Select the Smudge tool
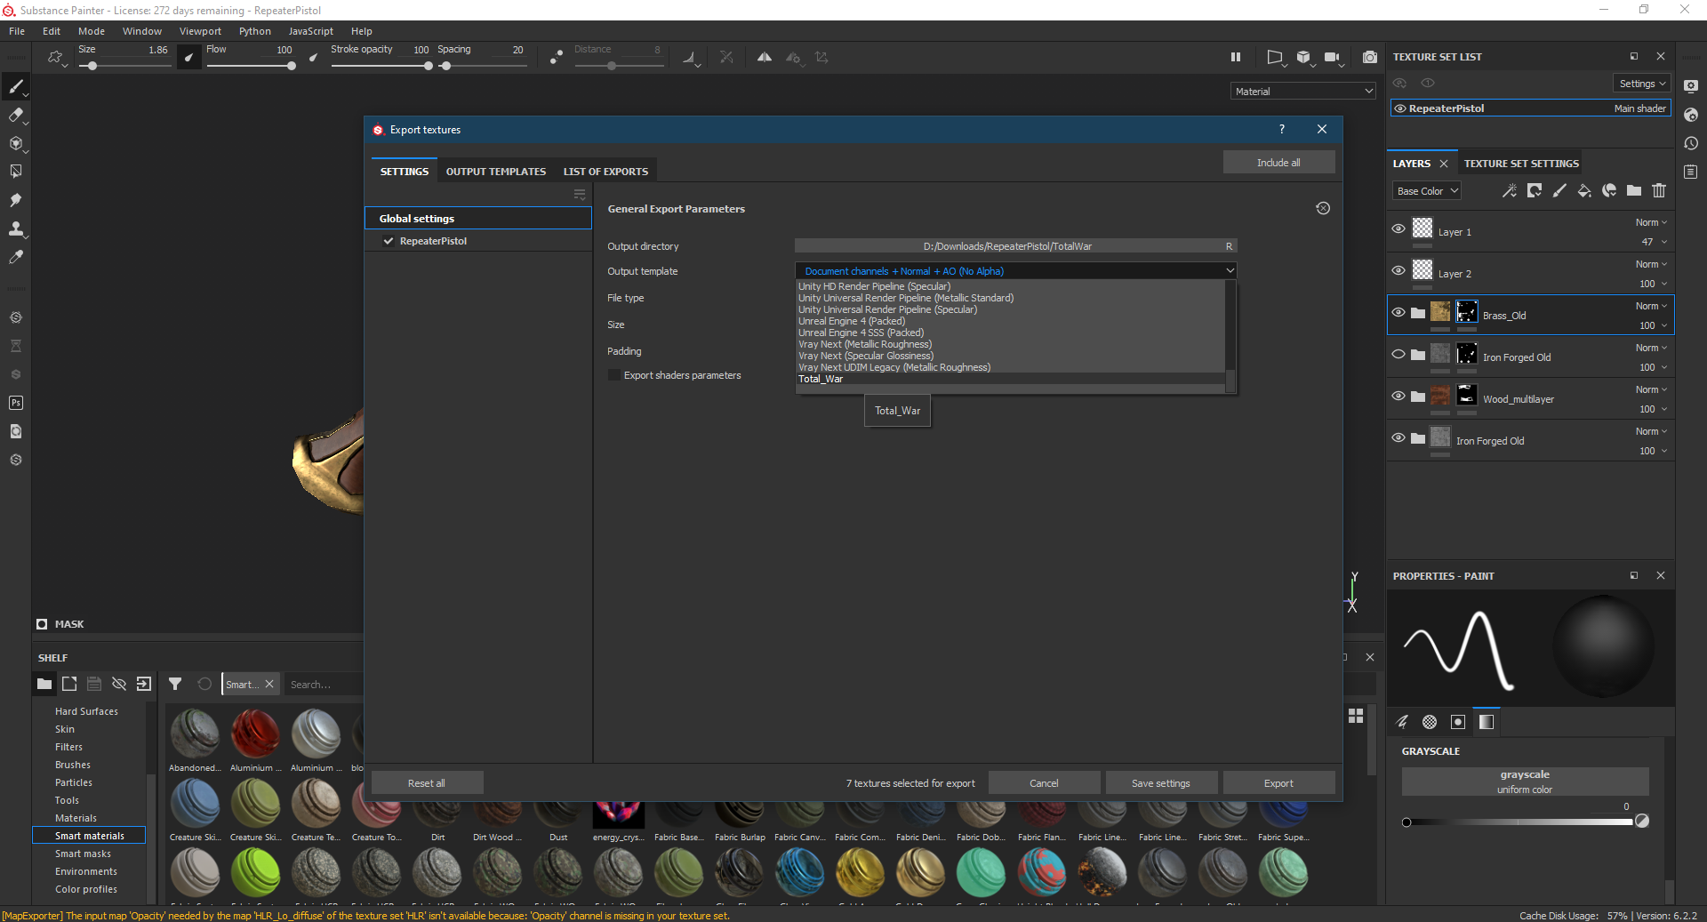 15,199
